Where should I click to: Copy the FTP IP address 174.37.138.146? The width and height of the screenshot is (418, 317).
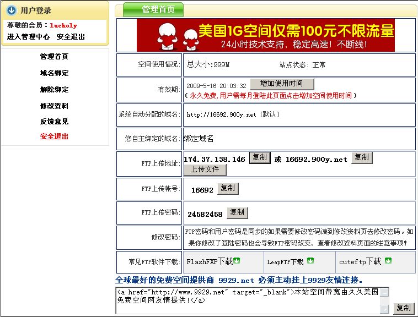click(x=260, y=158)
